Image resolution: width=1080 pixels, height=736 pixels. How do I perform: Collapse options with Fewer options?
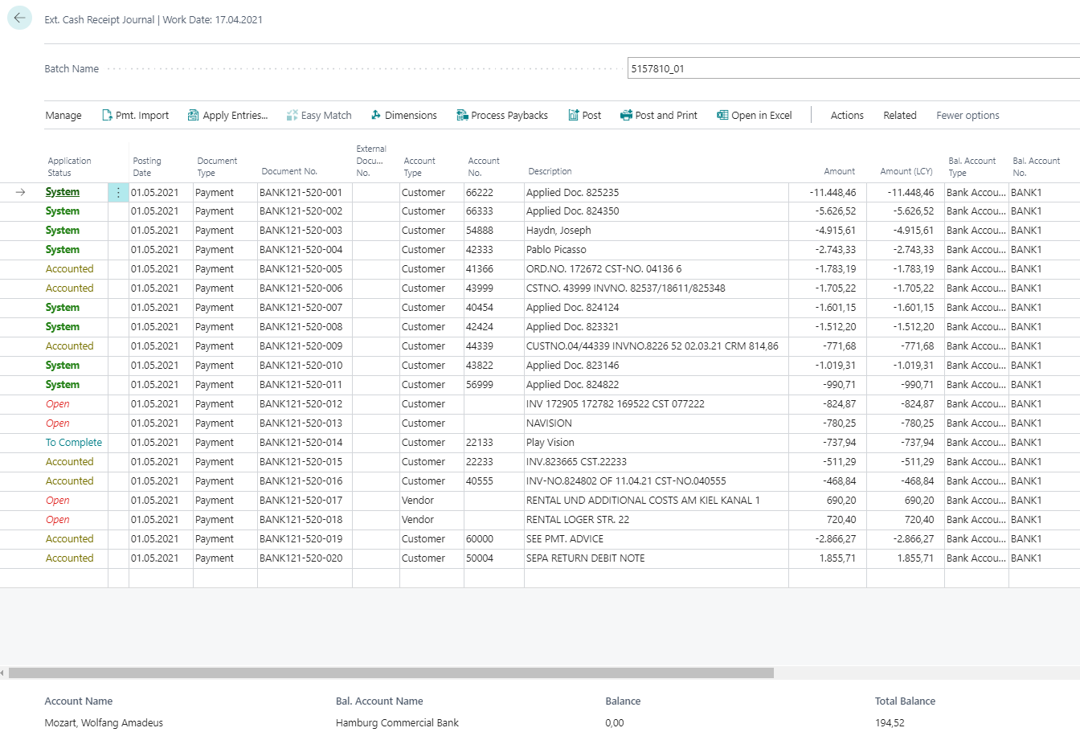coord(967,115)
